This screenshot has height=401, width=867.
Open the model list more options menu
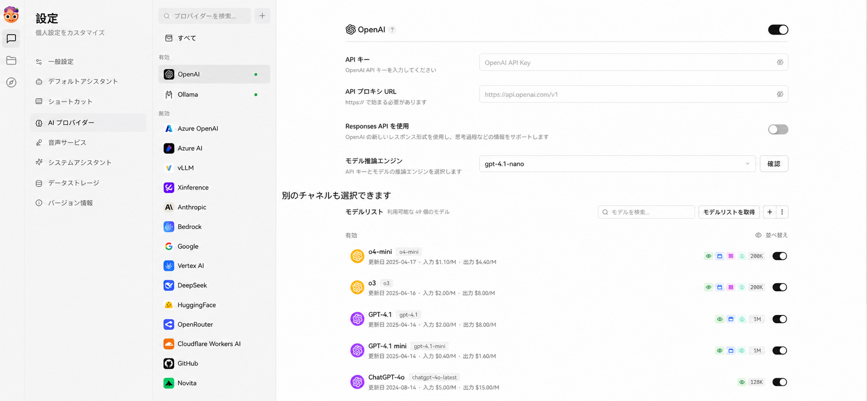782,212
